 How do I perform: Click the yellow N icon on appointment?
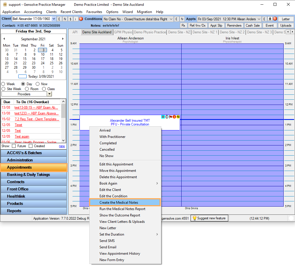(178, 117)
